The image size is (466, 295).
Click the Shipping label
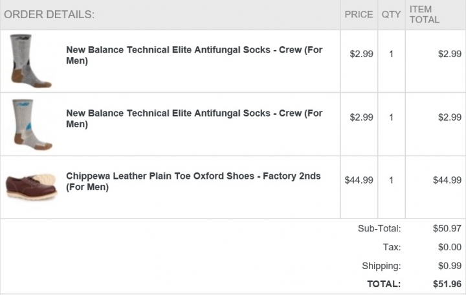click(381, 266)
